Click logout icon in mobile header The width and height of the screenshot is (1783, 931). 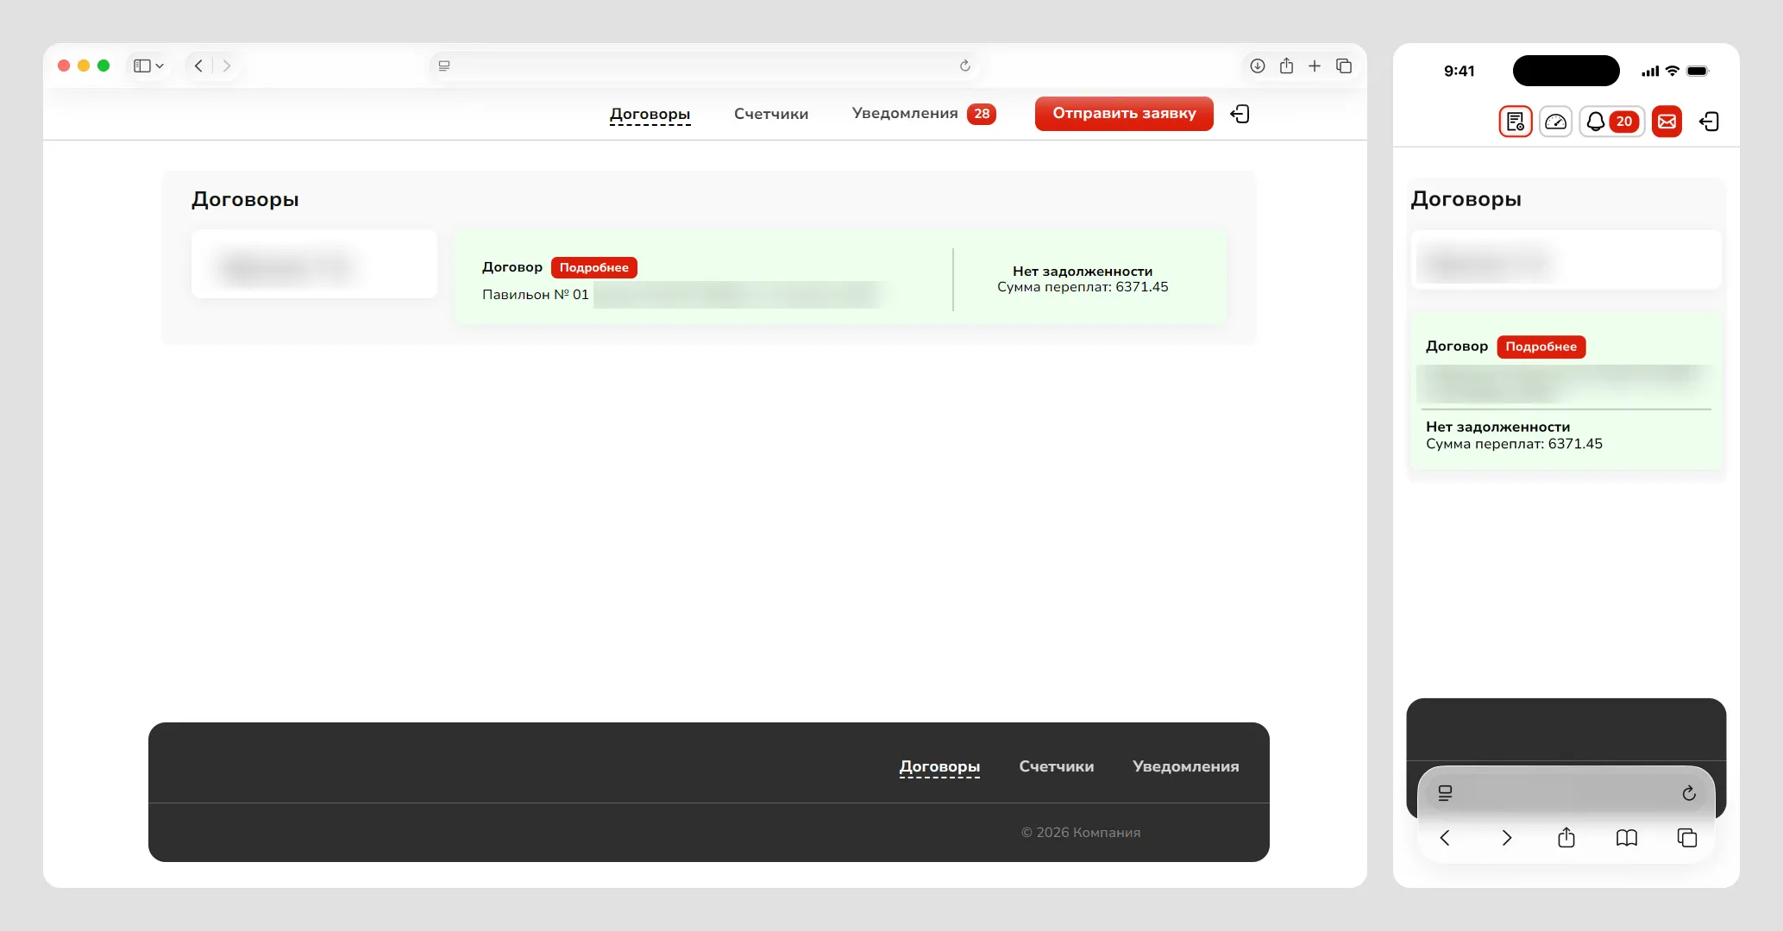[1709, 122]
